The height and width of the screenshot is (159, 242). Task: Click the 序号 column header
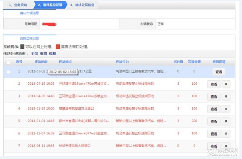[19, 62]
